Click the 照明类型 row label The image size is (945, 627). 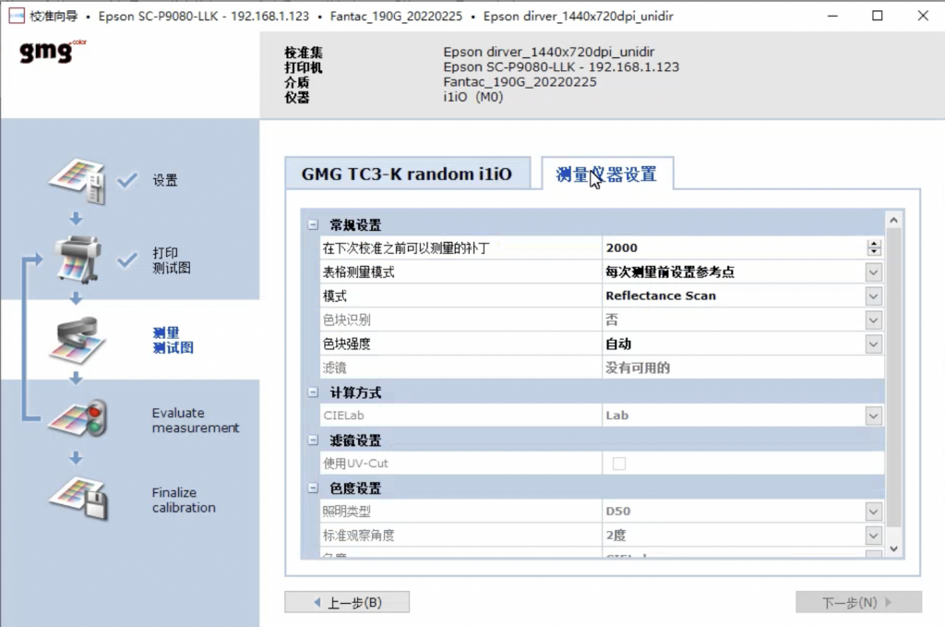coord(347,512)
